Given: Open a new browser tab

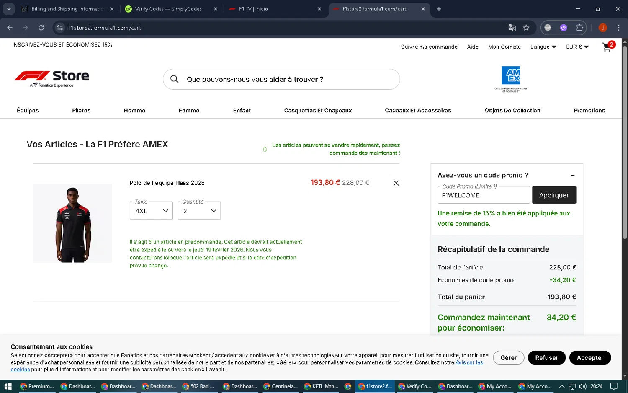Looking at the screenshot, I should [439, 9].
